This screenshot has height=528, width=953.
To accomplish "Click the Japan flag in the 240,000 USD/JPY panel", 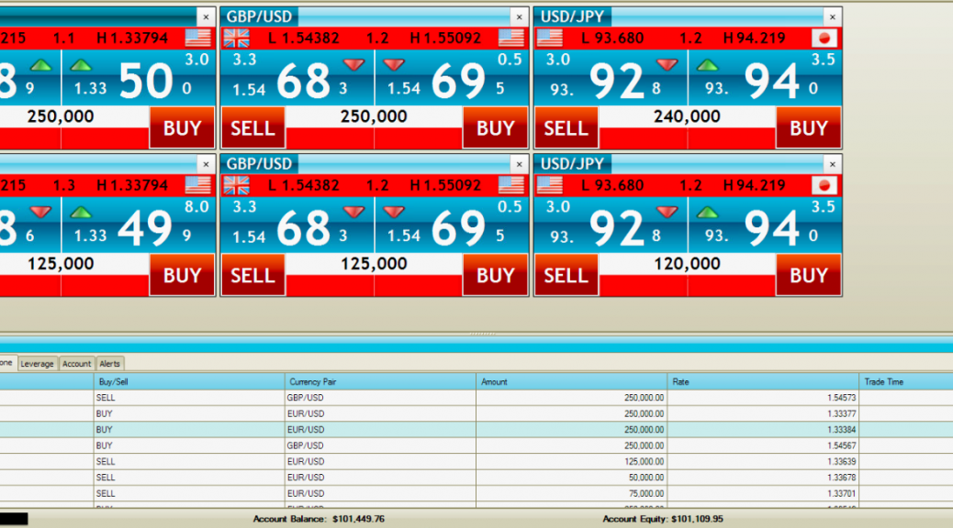I will coord(824,38).
